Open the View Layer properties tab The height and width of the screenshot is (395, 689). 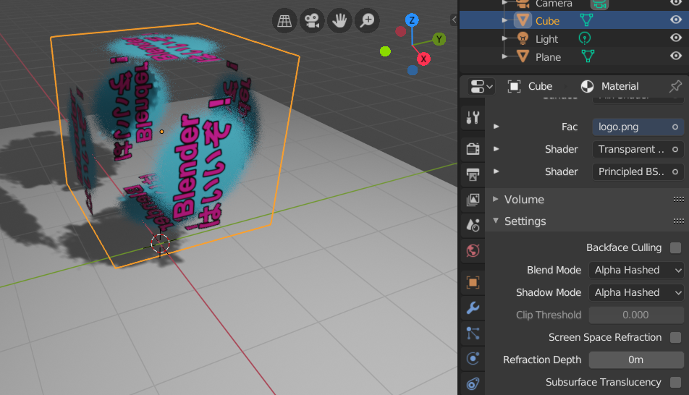tap(473, 200)
